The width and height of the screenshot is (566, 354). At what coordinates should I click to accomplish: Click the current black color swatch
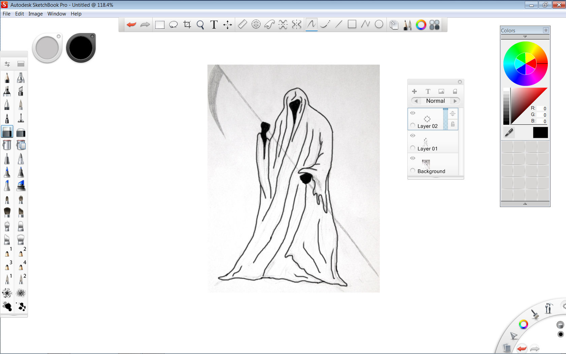(540, 132)
